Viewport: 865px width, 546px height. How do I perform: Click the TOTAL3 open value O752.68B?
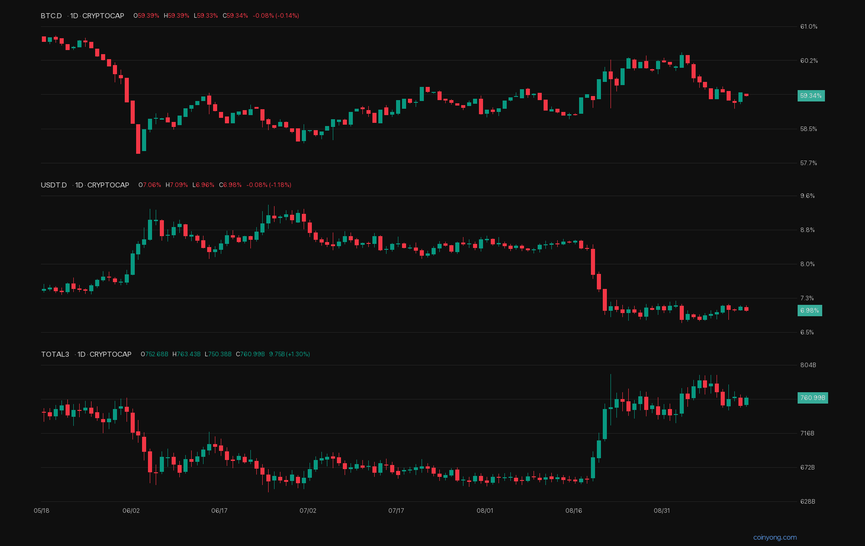pyautogui.click(x=154, y=354)
